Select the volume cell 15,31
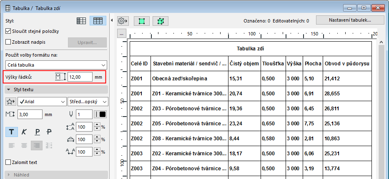The image size is (389, 179). tap(244, 79)
